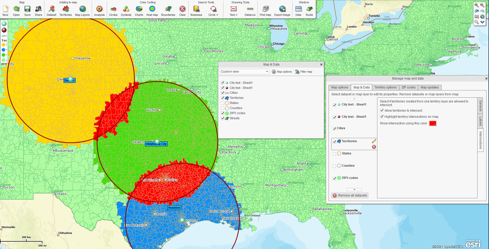This screenshot has width=489, height=249.
Task: Open Boundaries color coding
Action: [x=168, y=11]
